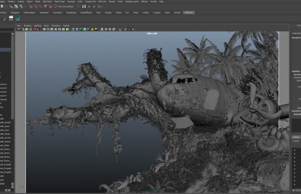Toggle snap to curves
The height and width of the screenshot is (194, 301).
(35, 6)
